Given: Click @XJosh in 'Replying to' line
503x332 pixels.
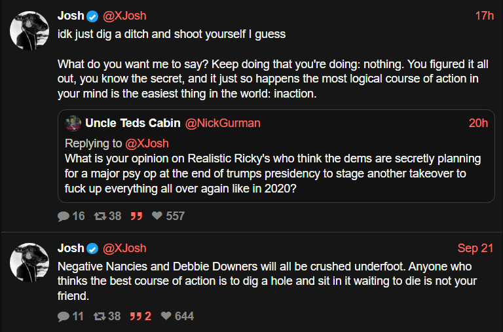Looking at the screenshot, I should click(146, 143).
